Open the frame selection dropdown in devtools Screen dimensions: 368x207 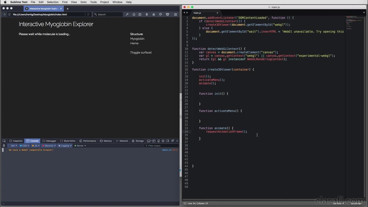149,141
